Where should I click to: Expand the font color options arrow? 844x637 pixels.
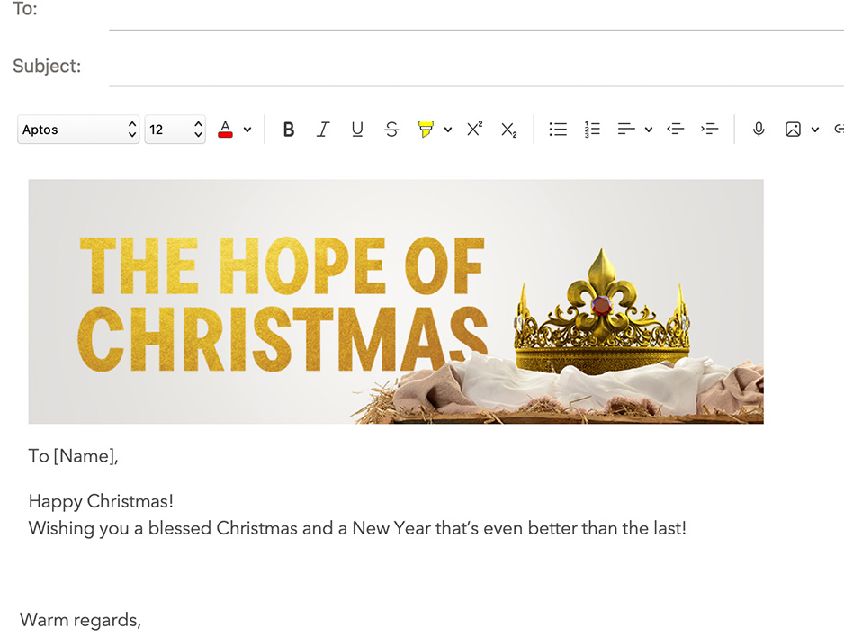[x=247, y=130]
